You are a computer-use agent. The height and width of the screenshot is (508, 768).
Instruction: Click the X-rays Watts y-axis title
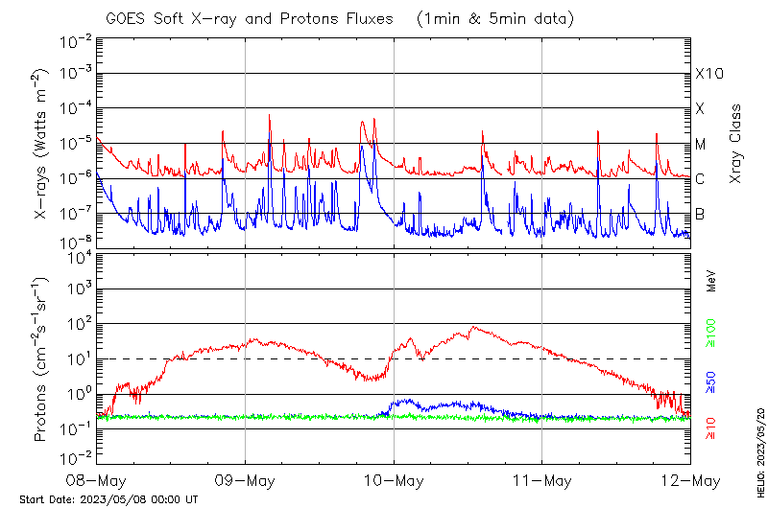coord(42,142)
